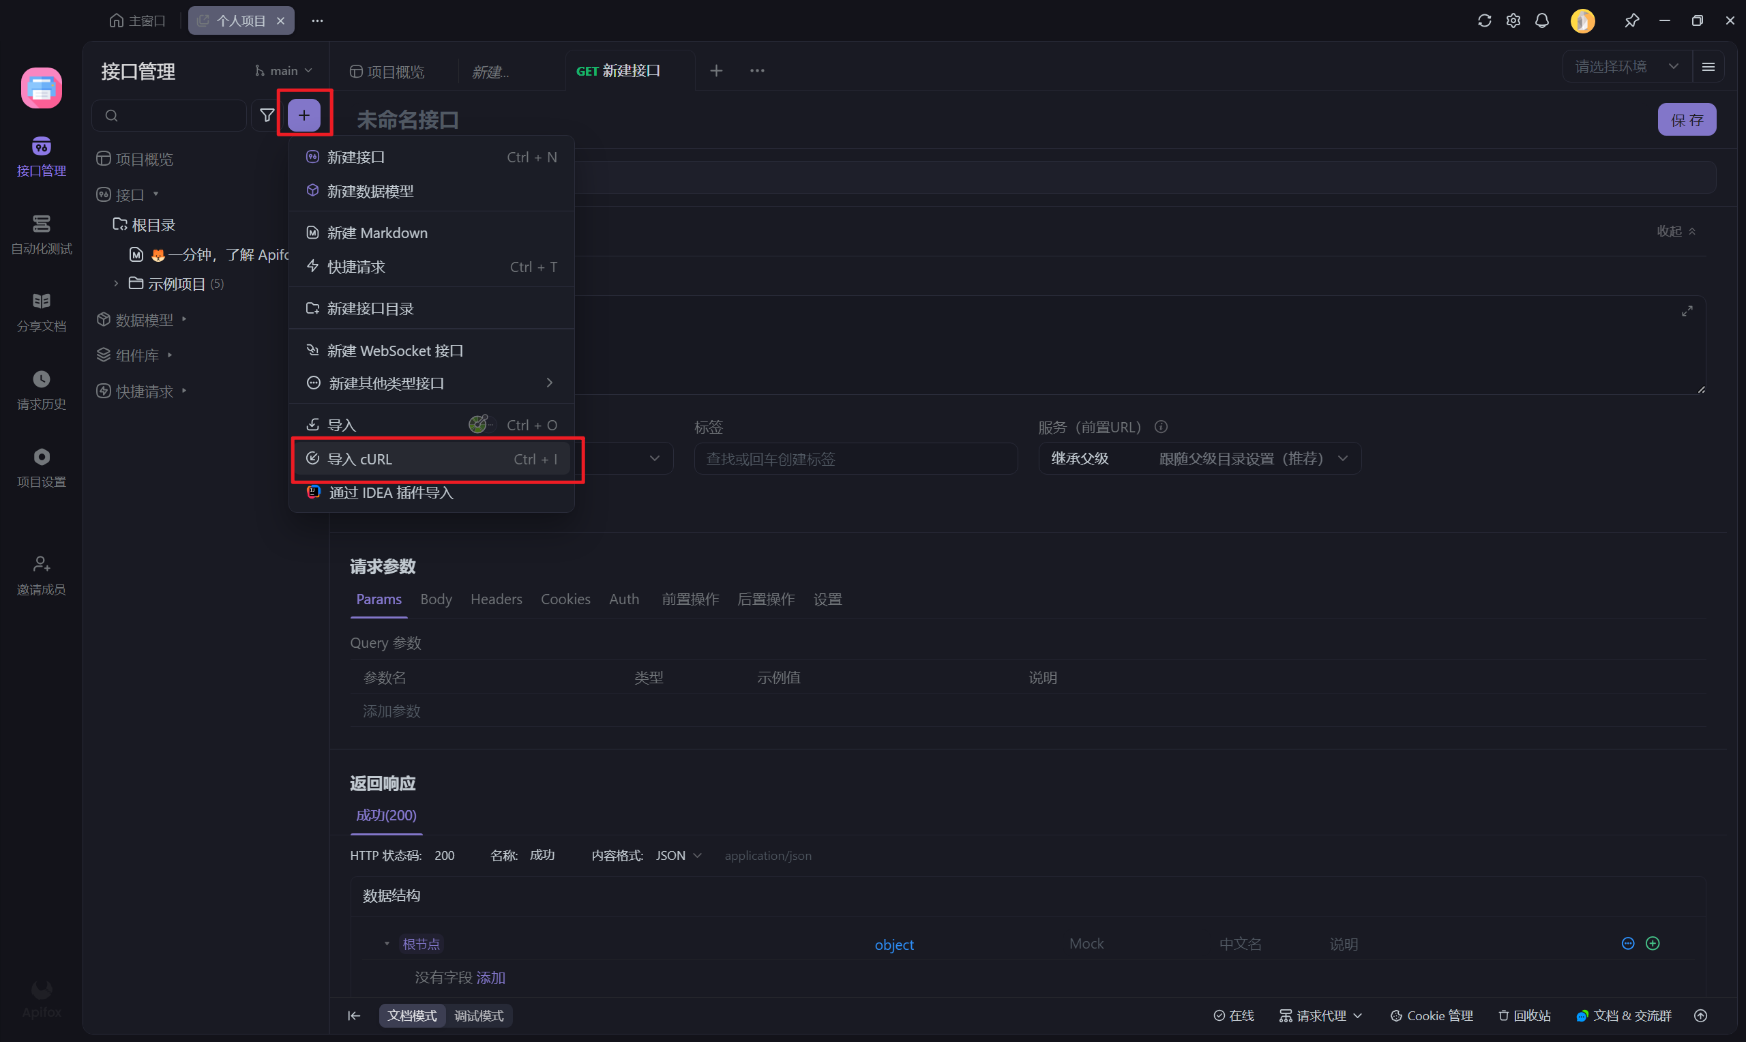The height and width of the screenshot is (1042, 1746).
Task: Click the 保存 button
Action: point(1687,119)
